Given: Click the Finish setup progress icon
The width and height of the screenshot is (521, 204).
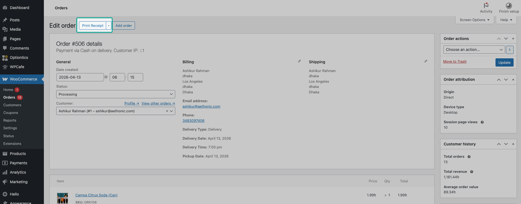Looking at the screenshot, I should coord(509,5).
